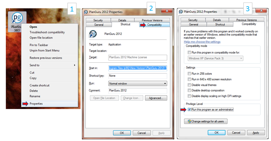
Task: Enable Run in 256 colors checkbox
Action: click(x=189, y=74)
